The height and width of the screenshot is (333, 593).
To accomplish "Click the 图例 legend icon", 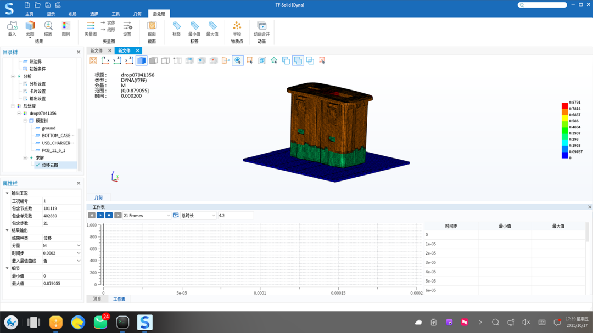I will pos(66,26).
